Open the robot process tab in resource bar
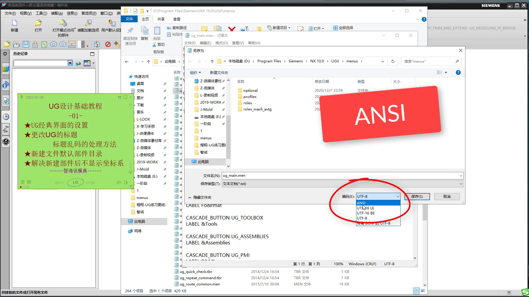 coord(6,129)
